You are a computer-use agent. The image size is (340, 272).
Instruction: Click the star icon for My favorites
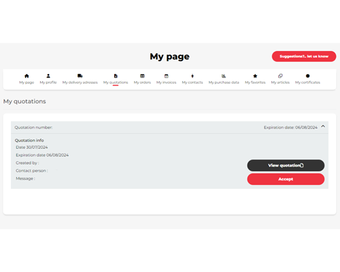tap(255, 76)
